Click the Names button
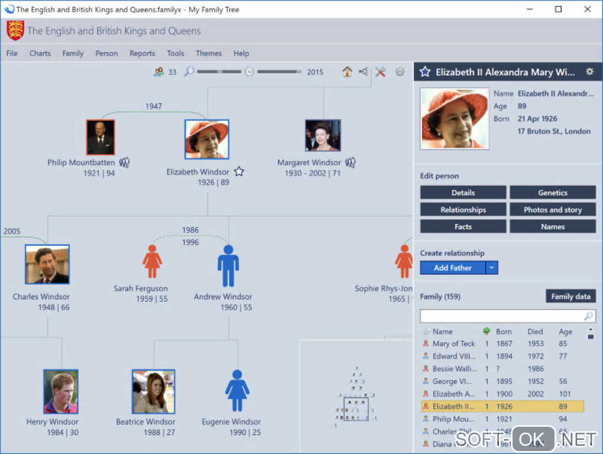The image size is (603, 454). point(553,226)
